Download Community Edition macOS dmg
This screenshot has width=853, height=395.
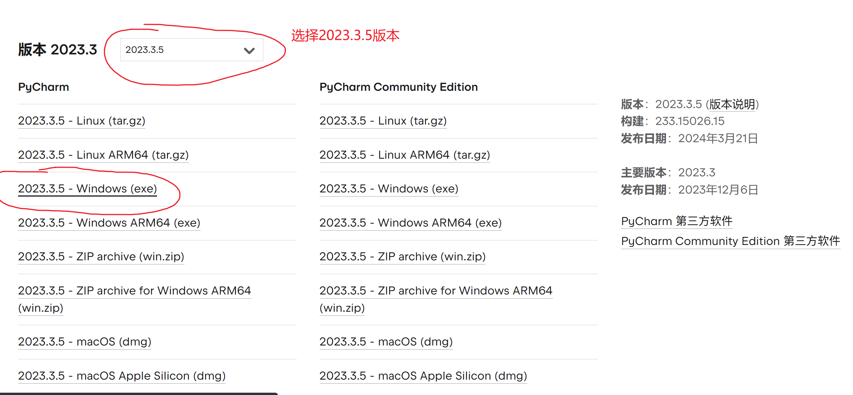click(386, 342)
